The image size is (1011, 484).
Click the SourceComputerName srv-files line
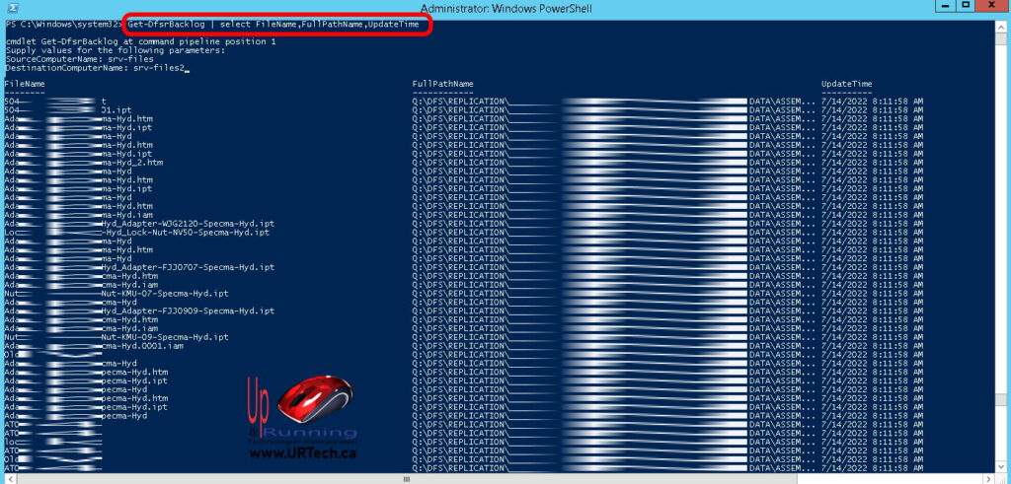pos(78,61)
